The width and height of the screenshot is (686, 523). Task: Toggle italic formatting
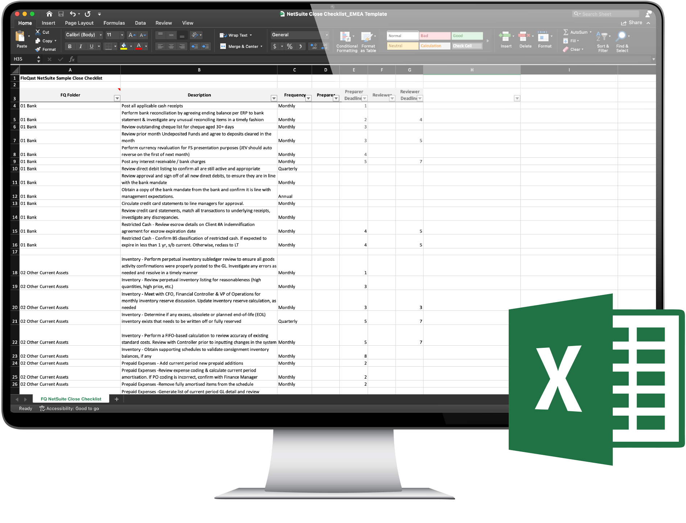[80, 46]
